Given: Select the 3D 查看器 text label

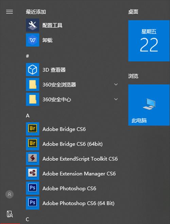Looking at the screenshot, I should 54,70.
